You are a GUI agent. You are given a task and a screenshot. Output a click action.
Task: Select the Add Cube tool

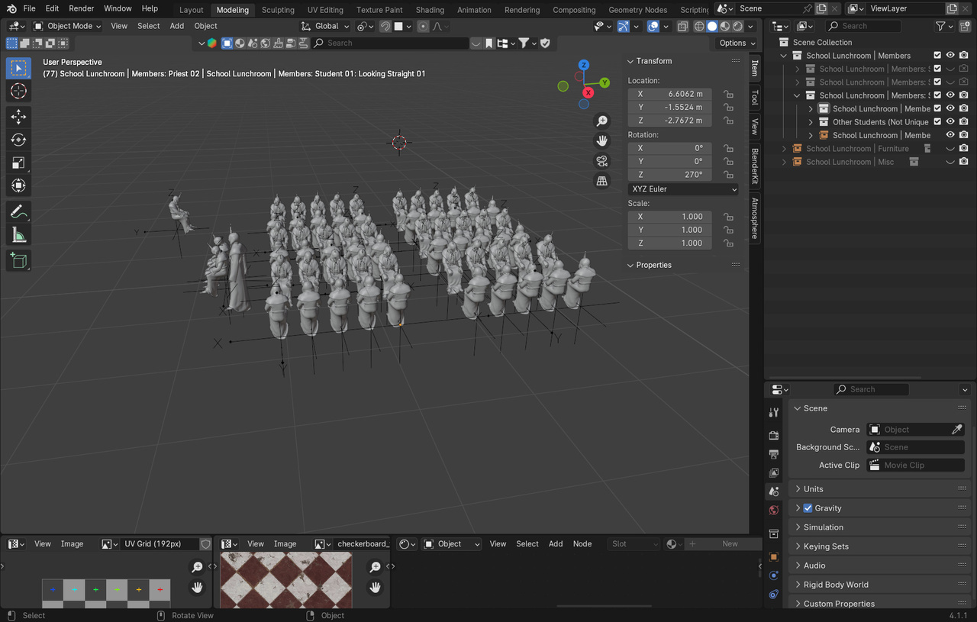point(19,260)
